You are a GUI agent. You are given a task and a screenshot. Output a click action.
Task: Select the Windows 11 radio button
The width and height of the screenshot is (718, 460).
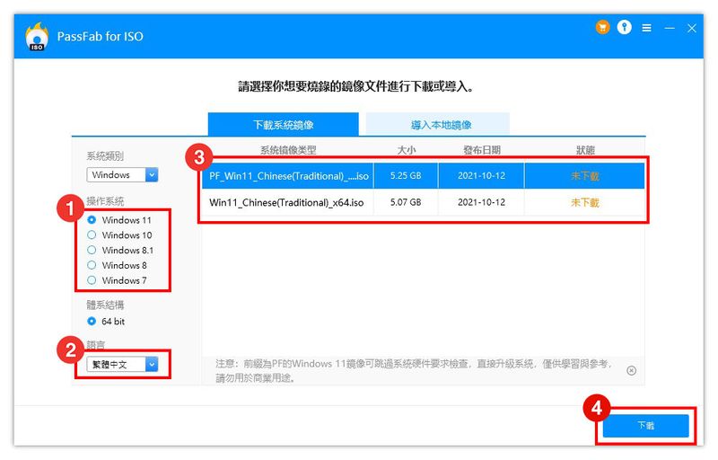coord(92,220)
